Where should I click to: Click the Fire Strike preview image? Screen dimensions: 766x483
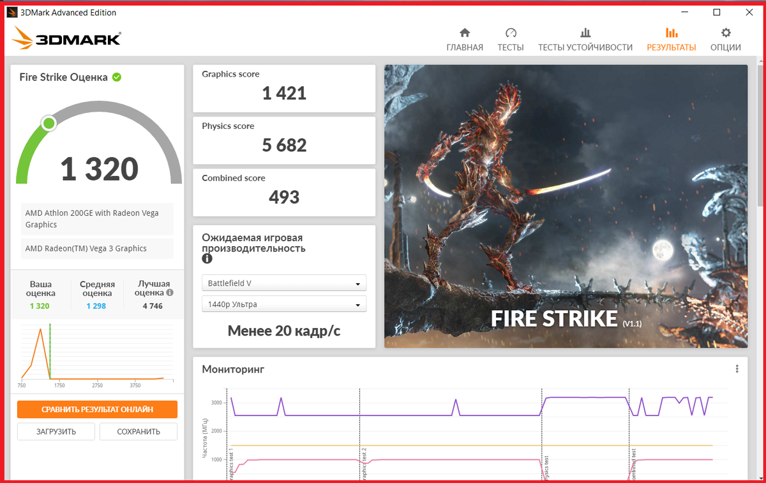point(566,206)
